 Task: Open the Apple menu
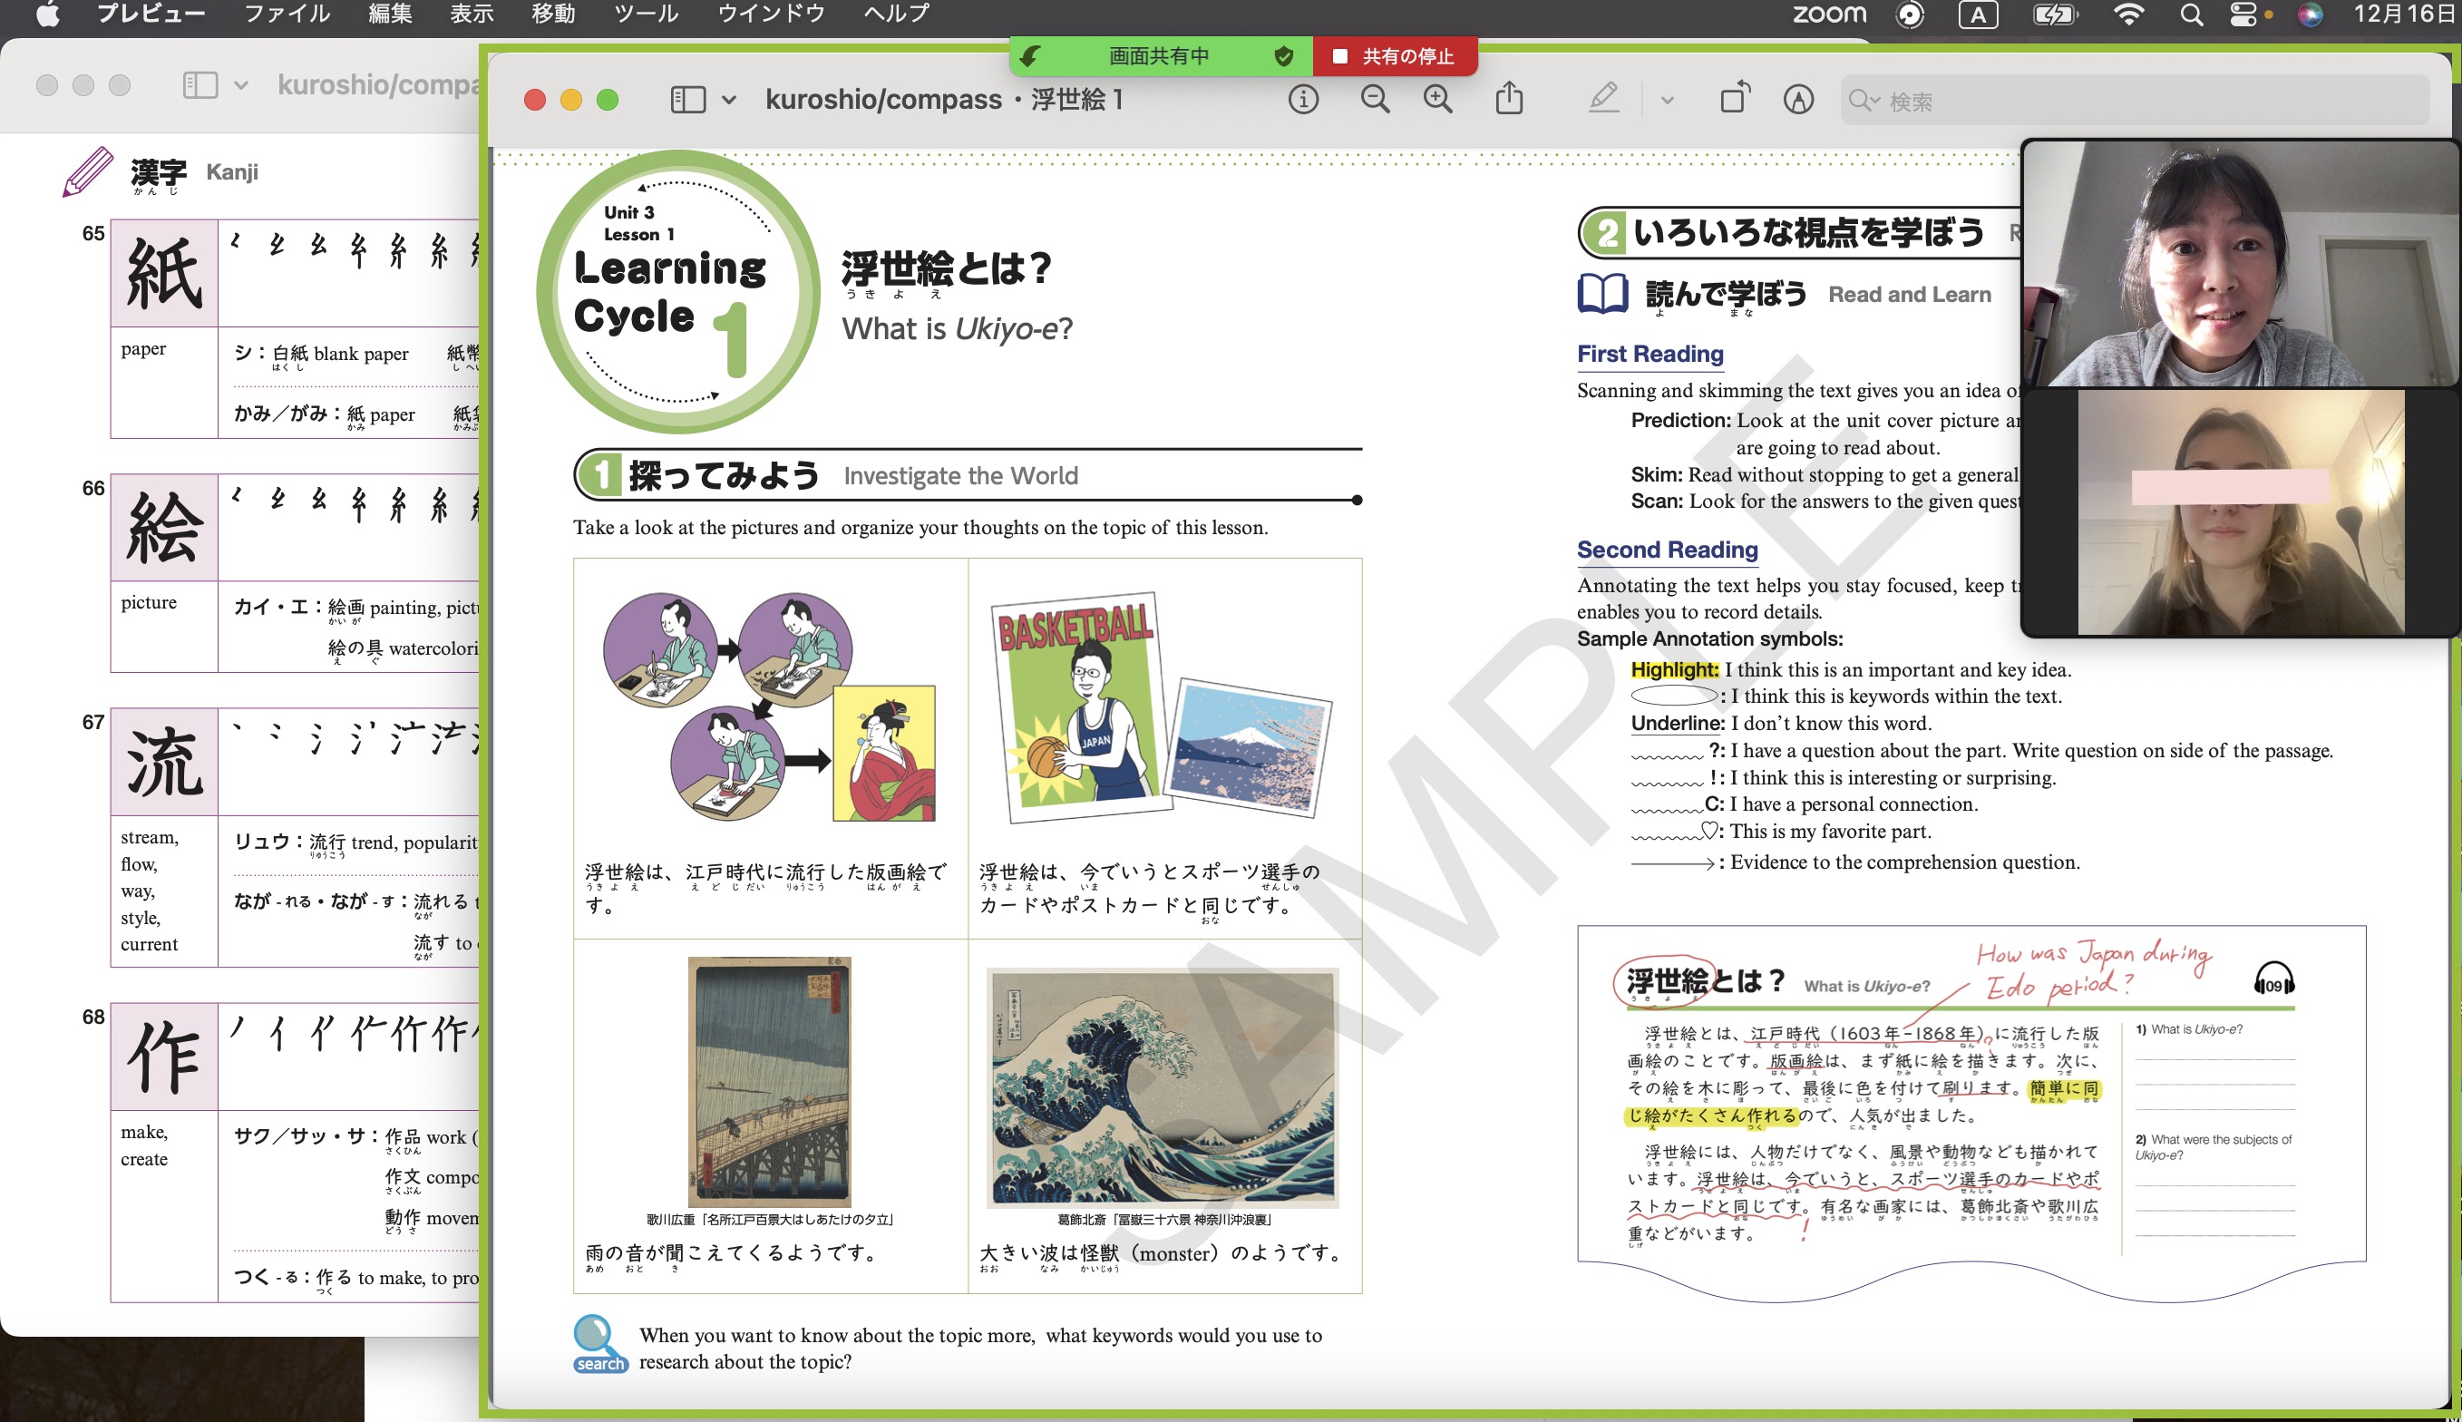[x=47, y=14]
